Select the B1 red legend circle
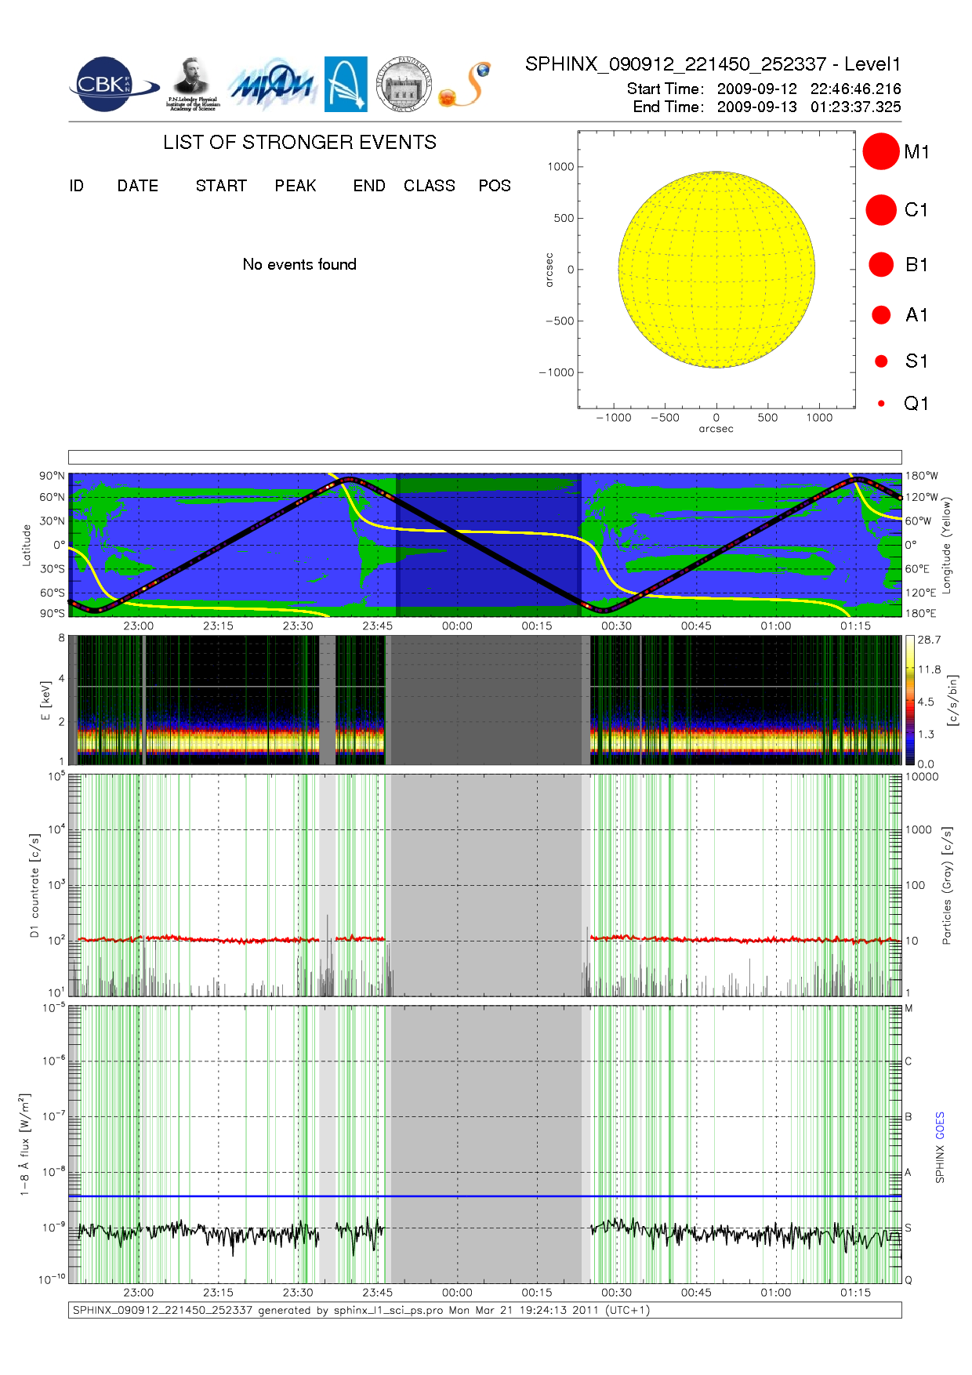Viewport: 972px width, 1375px height. [x=881, y=264]
